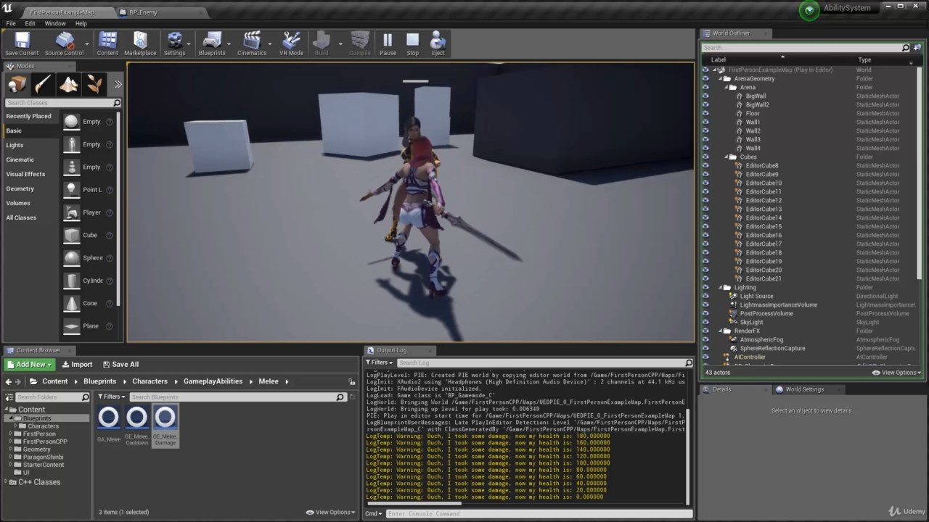Open the Blueprints toolbar menu
This screenshot has height=522, width=929.
pos(212,43)
